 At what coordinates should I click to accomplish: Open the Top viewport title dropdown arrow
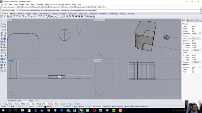point(12,20)
